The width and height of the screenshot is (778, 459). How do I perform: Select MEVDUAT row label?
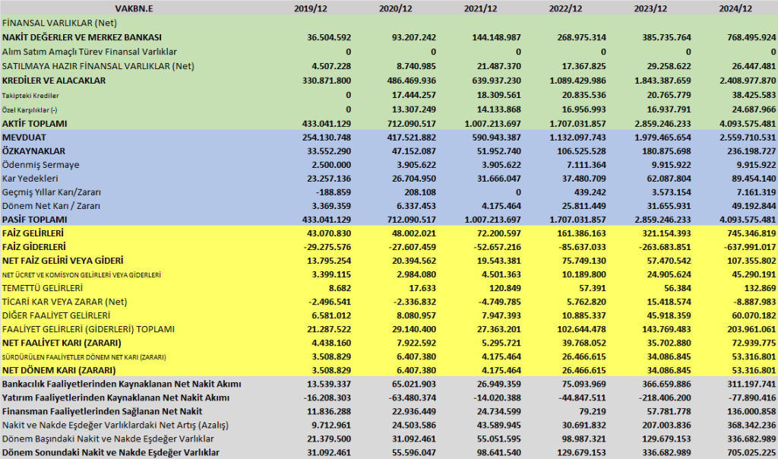[x=24, y=138]
